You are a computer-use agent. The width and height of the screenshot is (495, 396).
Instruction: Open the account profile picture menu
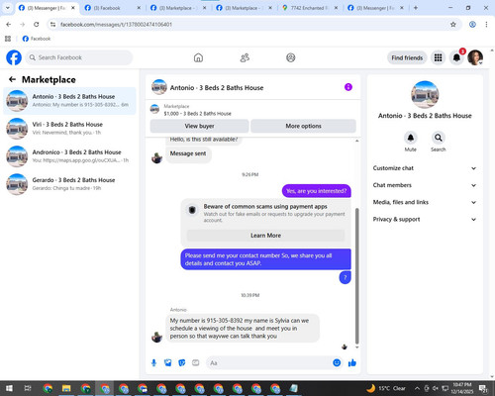pos(475,57)
